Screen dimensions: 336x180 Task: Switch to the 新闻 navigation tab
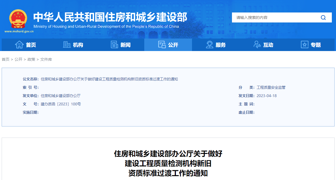coord(120,45)
